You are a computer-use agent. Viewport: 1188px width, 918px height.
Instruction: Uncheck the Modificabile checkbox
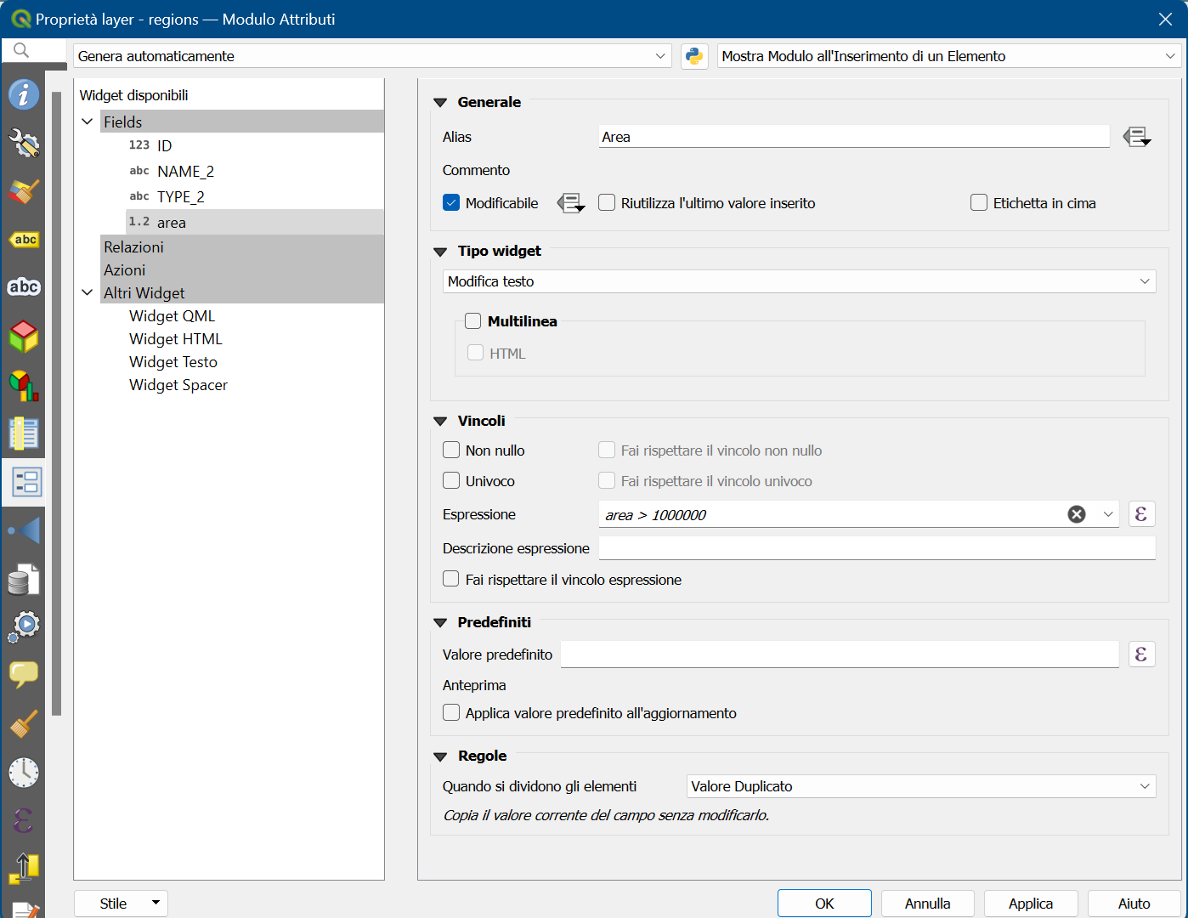coord(451,203)
